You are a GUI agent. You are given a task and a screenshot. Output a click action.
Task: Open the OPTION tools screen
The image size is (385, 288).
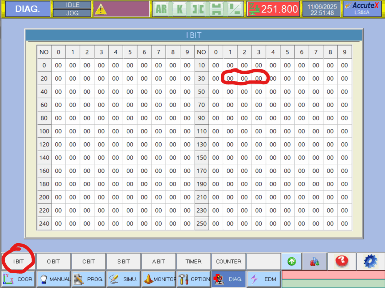(193, 279)
